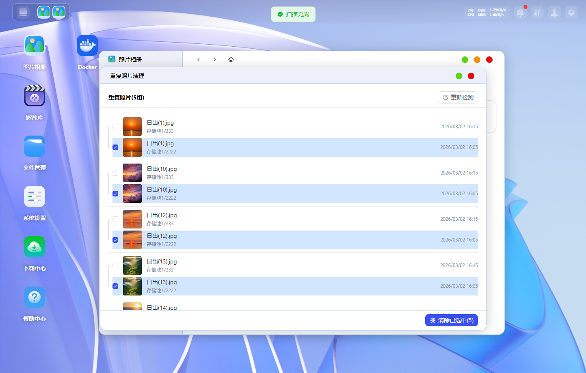Click the 重复照片(5组) heading

126,97
